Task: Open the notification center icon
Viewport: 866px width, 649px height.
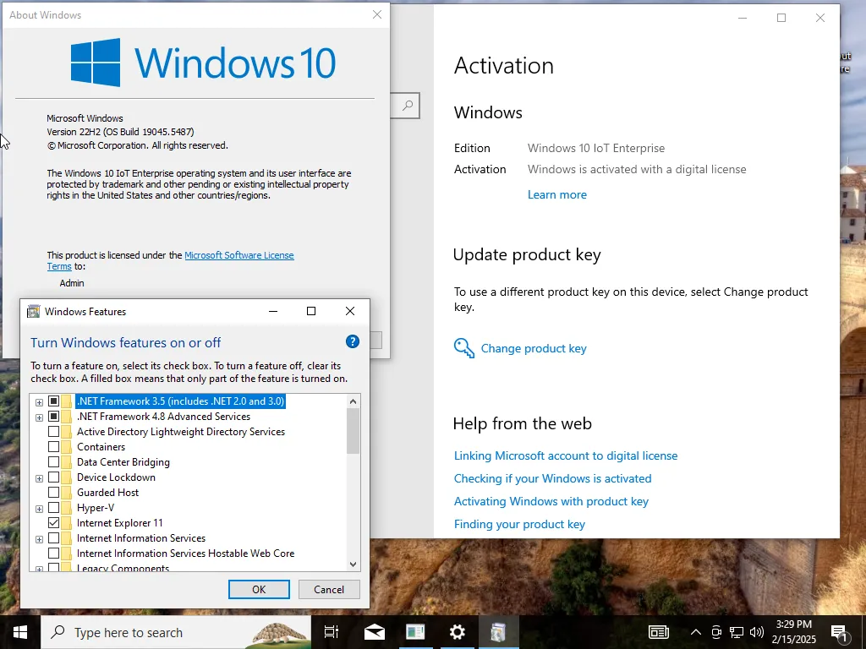Action: pos(840,632)
